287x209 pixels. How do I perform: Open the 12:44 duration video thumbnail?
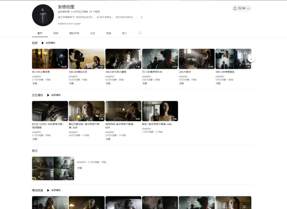click(x=87, y=59)
